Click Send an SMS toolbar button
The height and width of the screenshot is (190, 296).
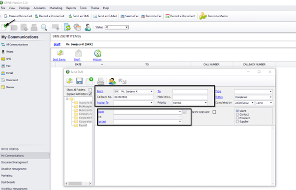tap(79, 16)
